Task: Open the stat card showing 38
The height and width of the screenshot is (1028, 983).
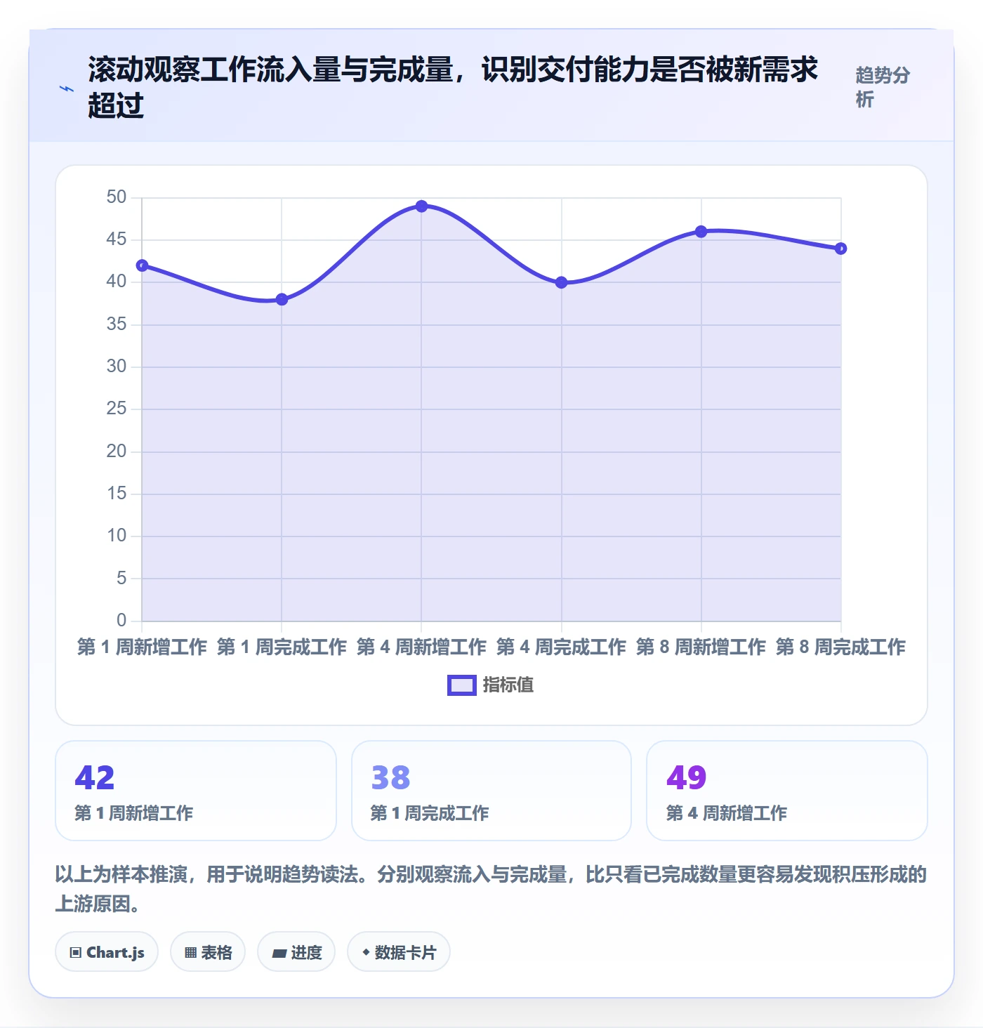Action: click(491, 791)
